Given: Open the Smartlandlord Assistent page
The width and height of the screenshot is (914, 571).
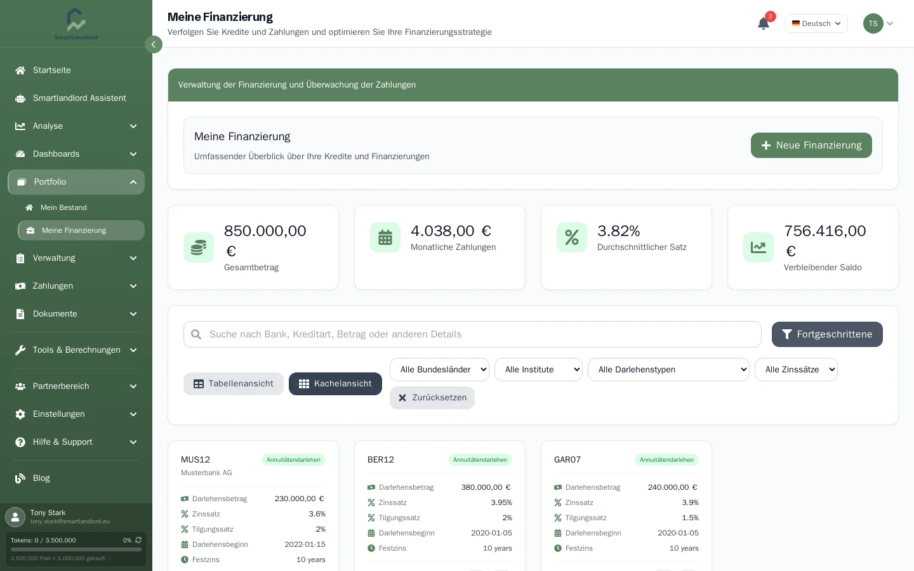Looking at the screenshot, I should pos(76,98).
